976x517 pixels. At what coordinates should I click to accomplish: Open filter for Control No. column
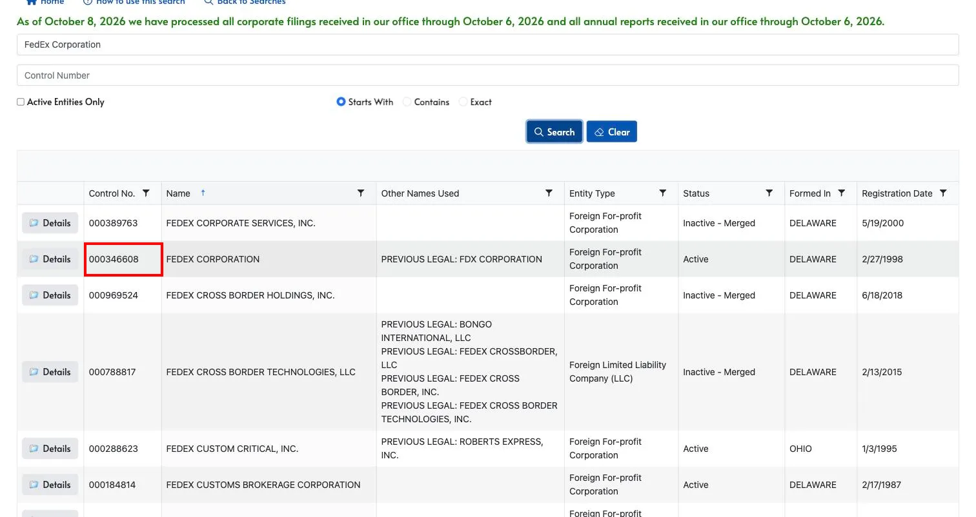tap(146, 193)
